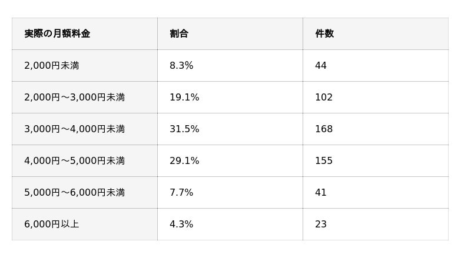Select the 2,000円未満 row label
471x258 pixels.
click(52, 65)
